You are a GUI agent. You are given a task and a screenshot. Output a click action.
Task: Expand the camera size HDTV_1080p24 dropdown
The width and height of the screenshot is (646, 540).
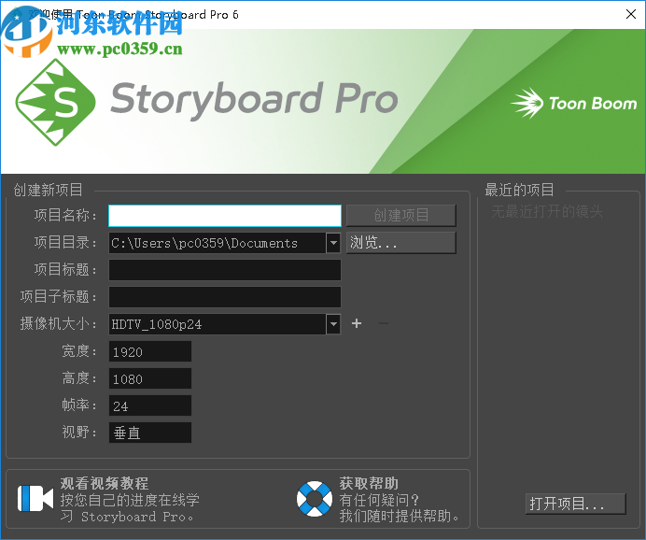coord(333,324)
